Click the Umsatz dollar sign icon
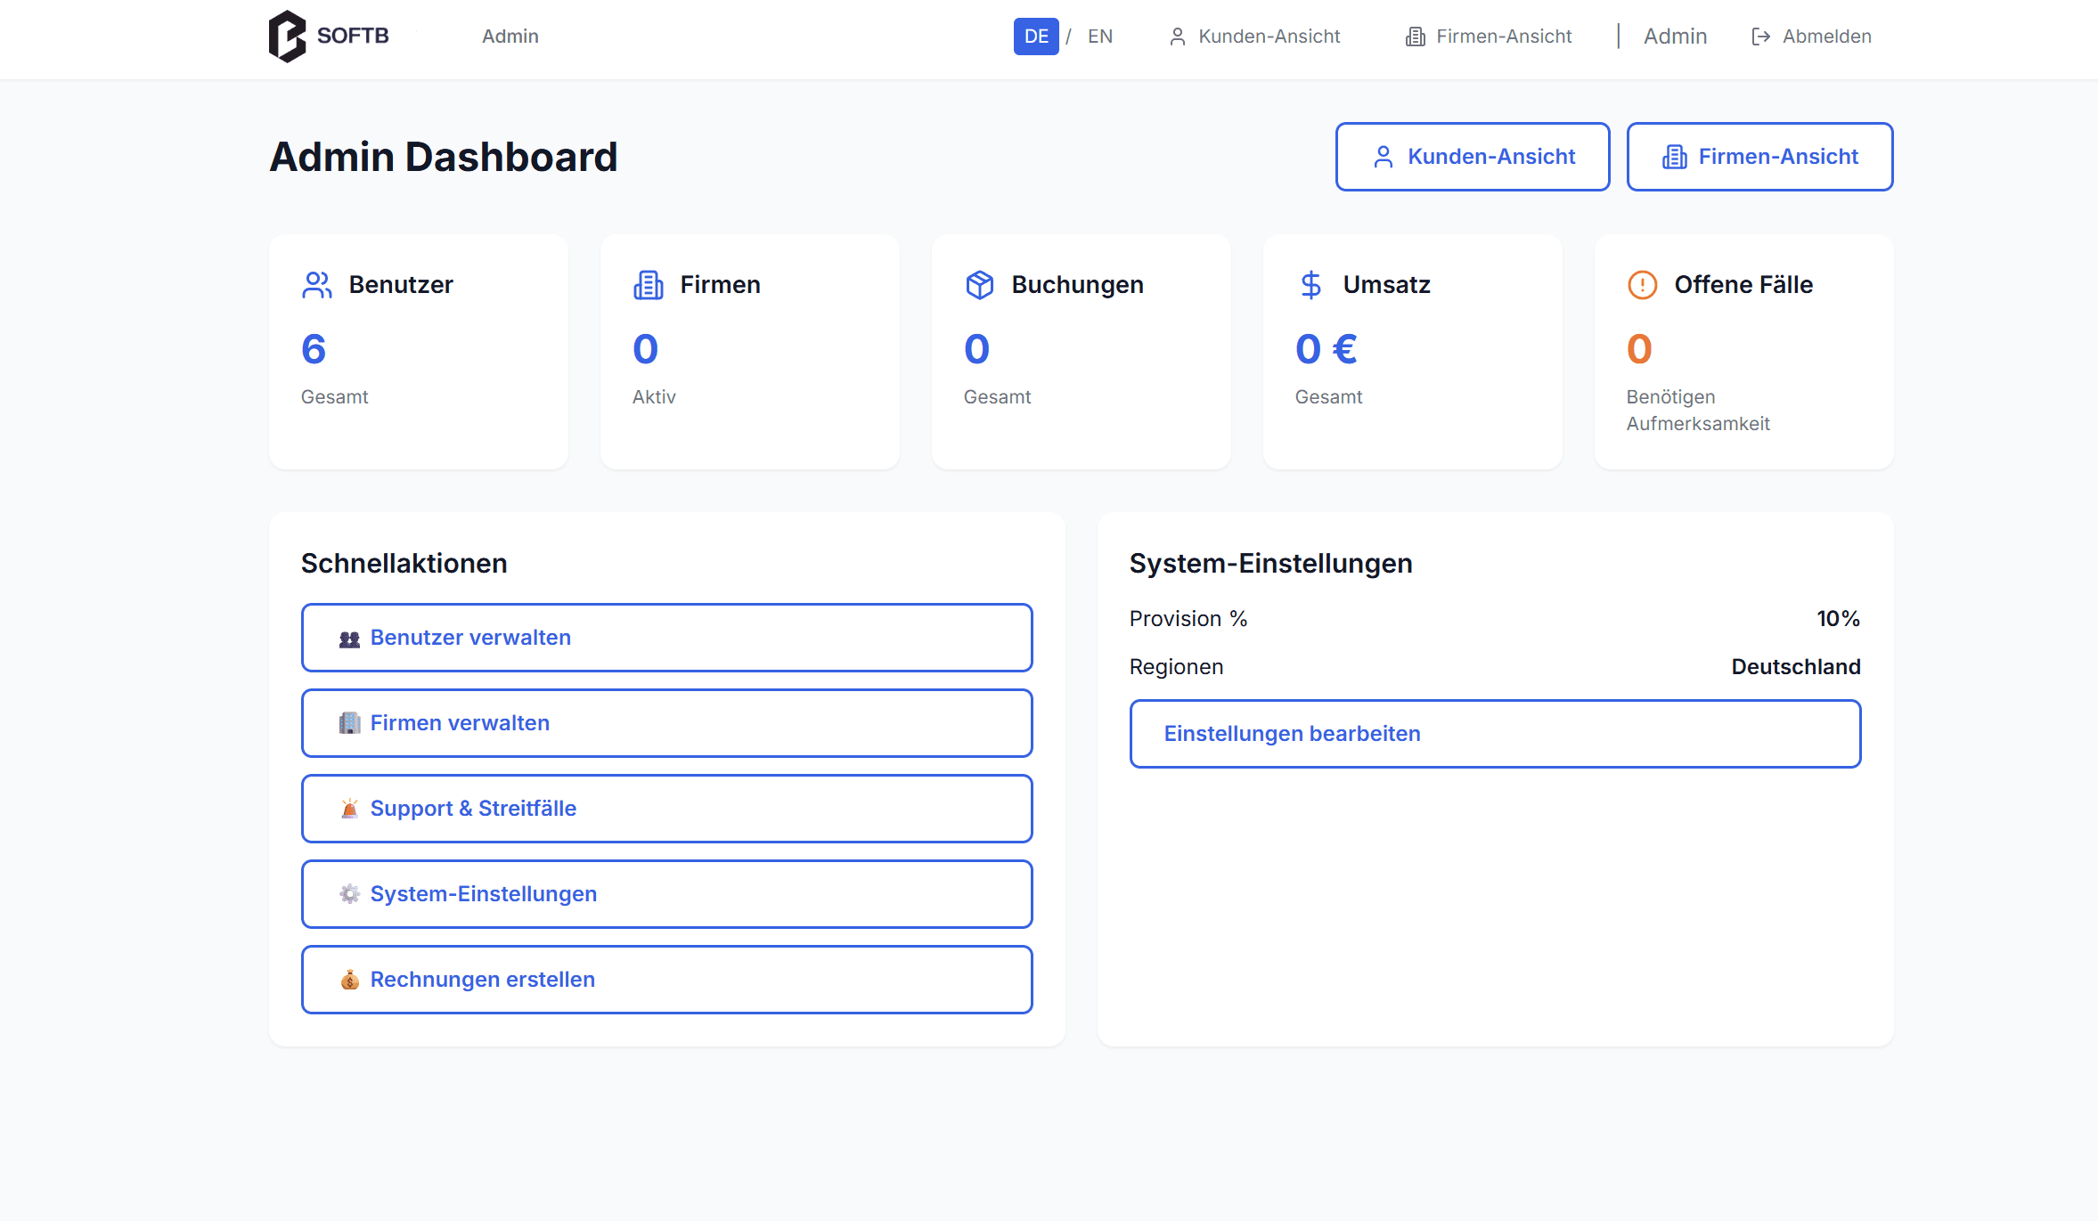The height and width of the screenshot is (1221, 2098). 1310,285
